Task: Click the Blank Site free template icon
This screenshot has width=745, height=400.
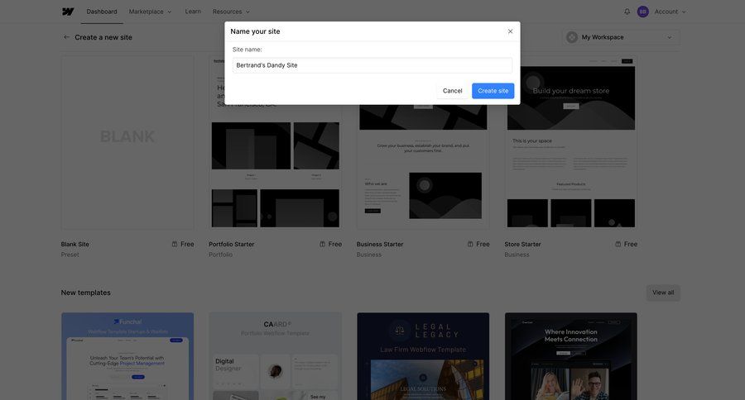Action: click(175, 244)
